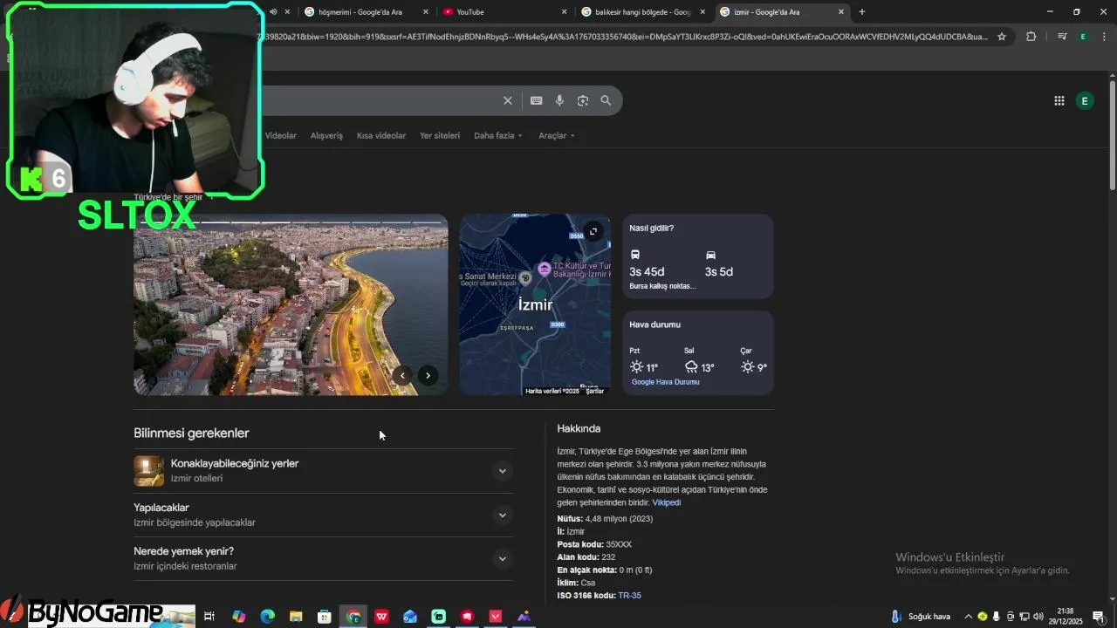
Task: Open Microsoft Store from the taskbar
Action: pyautogui.click(x=325, y=617)
